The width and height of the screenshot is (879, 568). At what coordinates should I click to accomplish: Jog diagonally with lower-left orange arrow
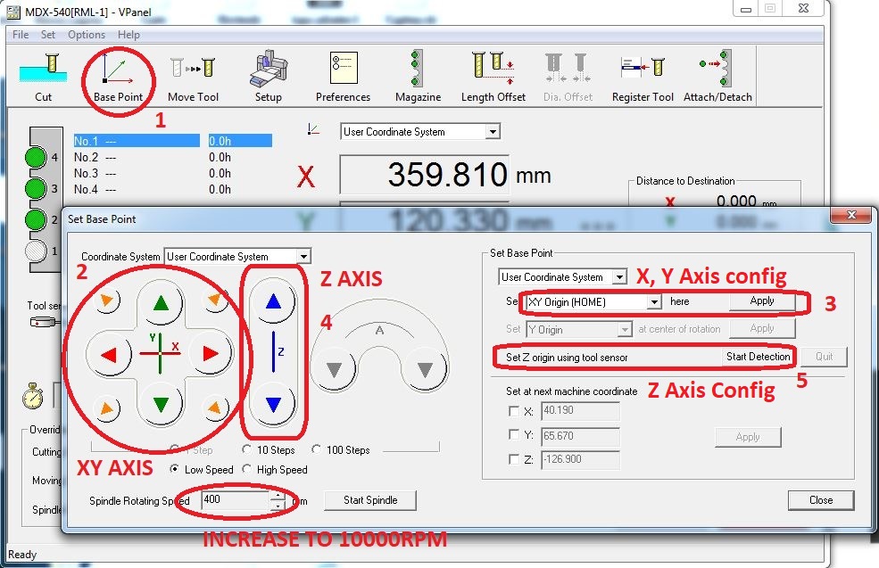point(106,408)
